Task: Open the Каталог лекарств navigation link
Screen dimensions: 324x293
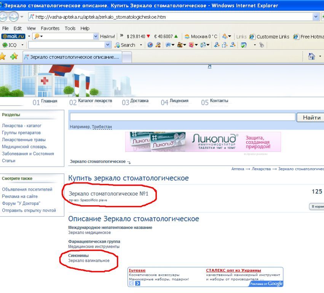Action: tap(95, 101)
